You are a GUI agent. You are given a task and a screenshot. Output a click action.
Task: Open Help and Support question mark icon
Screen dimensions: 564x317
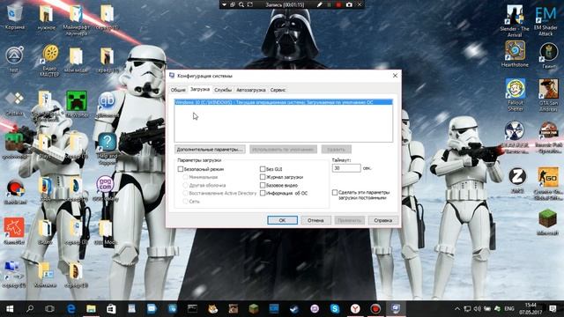point(107,149)
